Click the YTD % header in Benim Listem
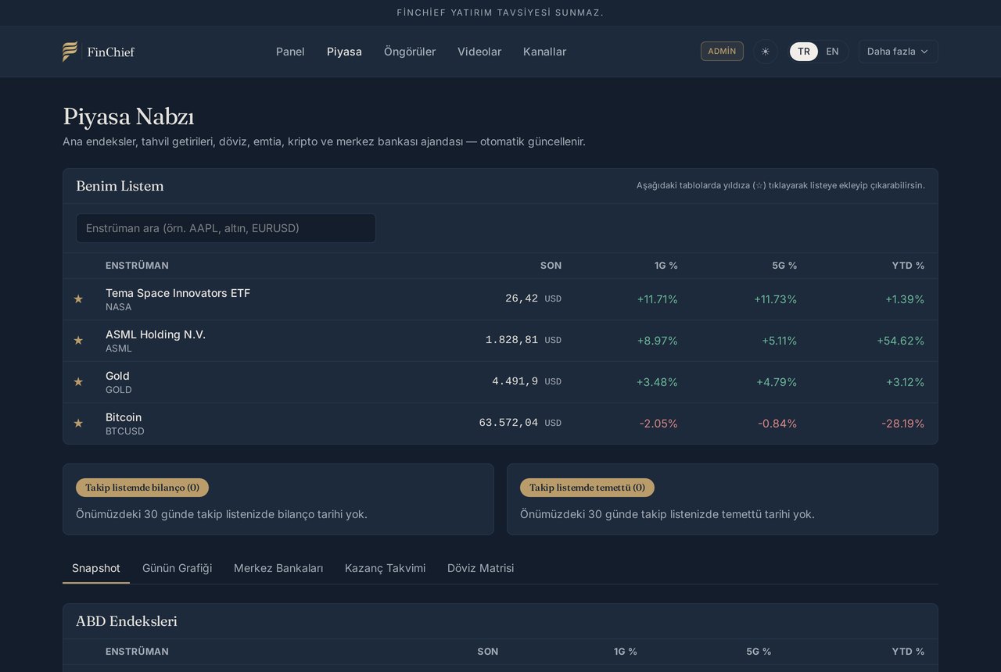Screen dimensions: 1001x672 (908, 266)
